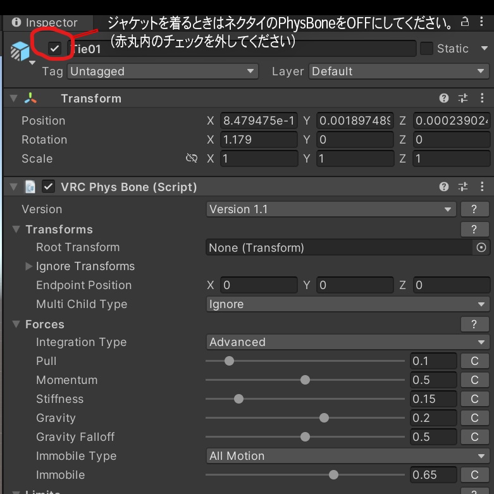Image resolution: width=494 pixels, height=494 pixels.
Task: Uncheck the Tie01 active checkbox
Action: [55, 49]
